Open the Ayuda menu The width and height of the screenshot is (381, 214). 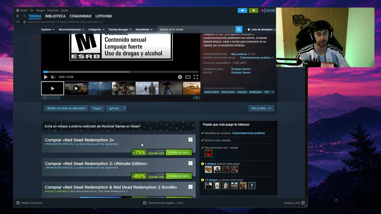pos(65,10)
